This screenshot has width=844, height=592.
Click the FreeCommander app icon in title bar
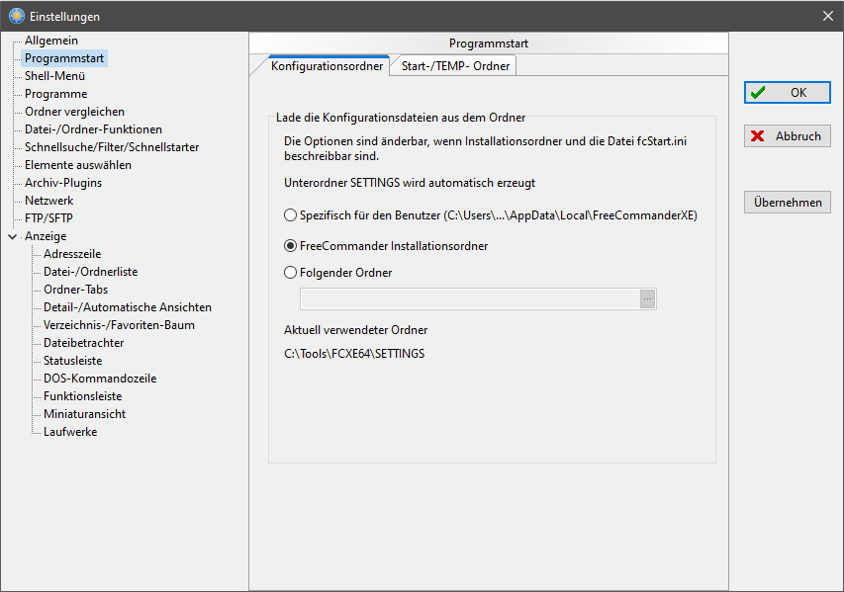point(17,16)
